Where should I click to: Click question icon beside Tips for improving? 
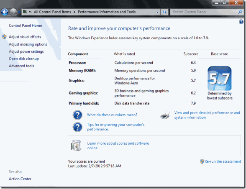77,127
